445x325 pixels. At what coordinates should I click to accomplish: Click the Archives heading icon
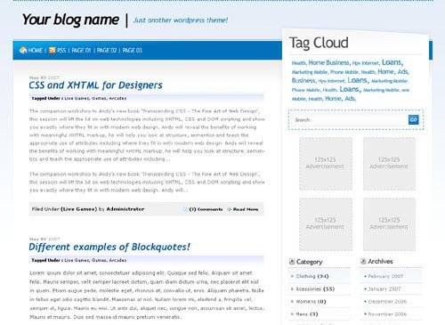click(x=363, y=261)
